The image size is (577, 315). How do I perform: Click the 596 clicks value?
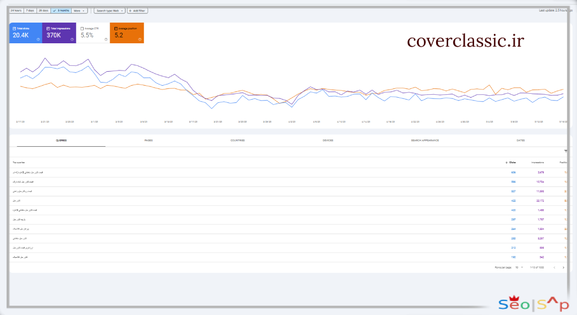click(x=514, y=182)
